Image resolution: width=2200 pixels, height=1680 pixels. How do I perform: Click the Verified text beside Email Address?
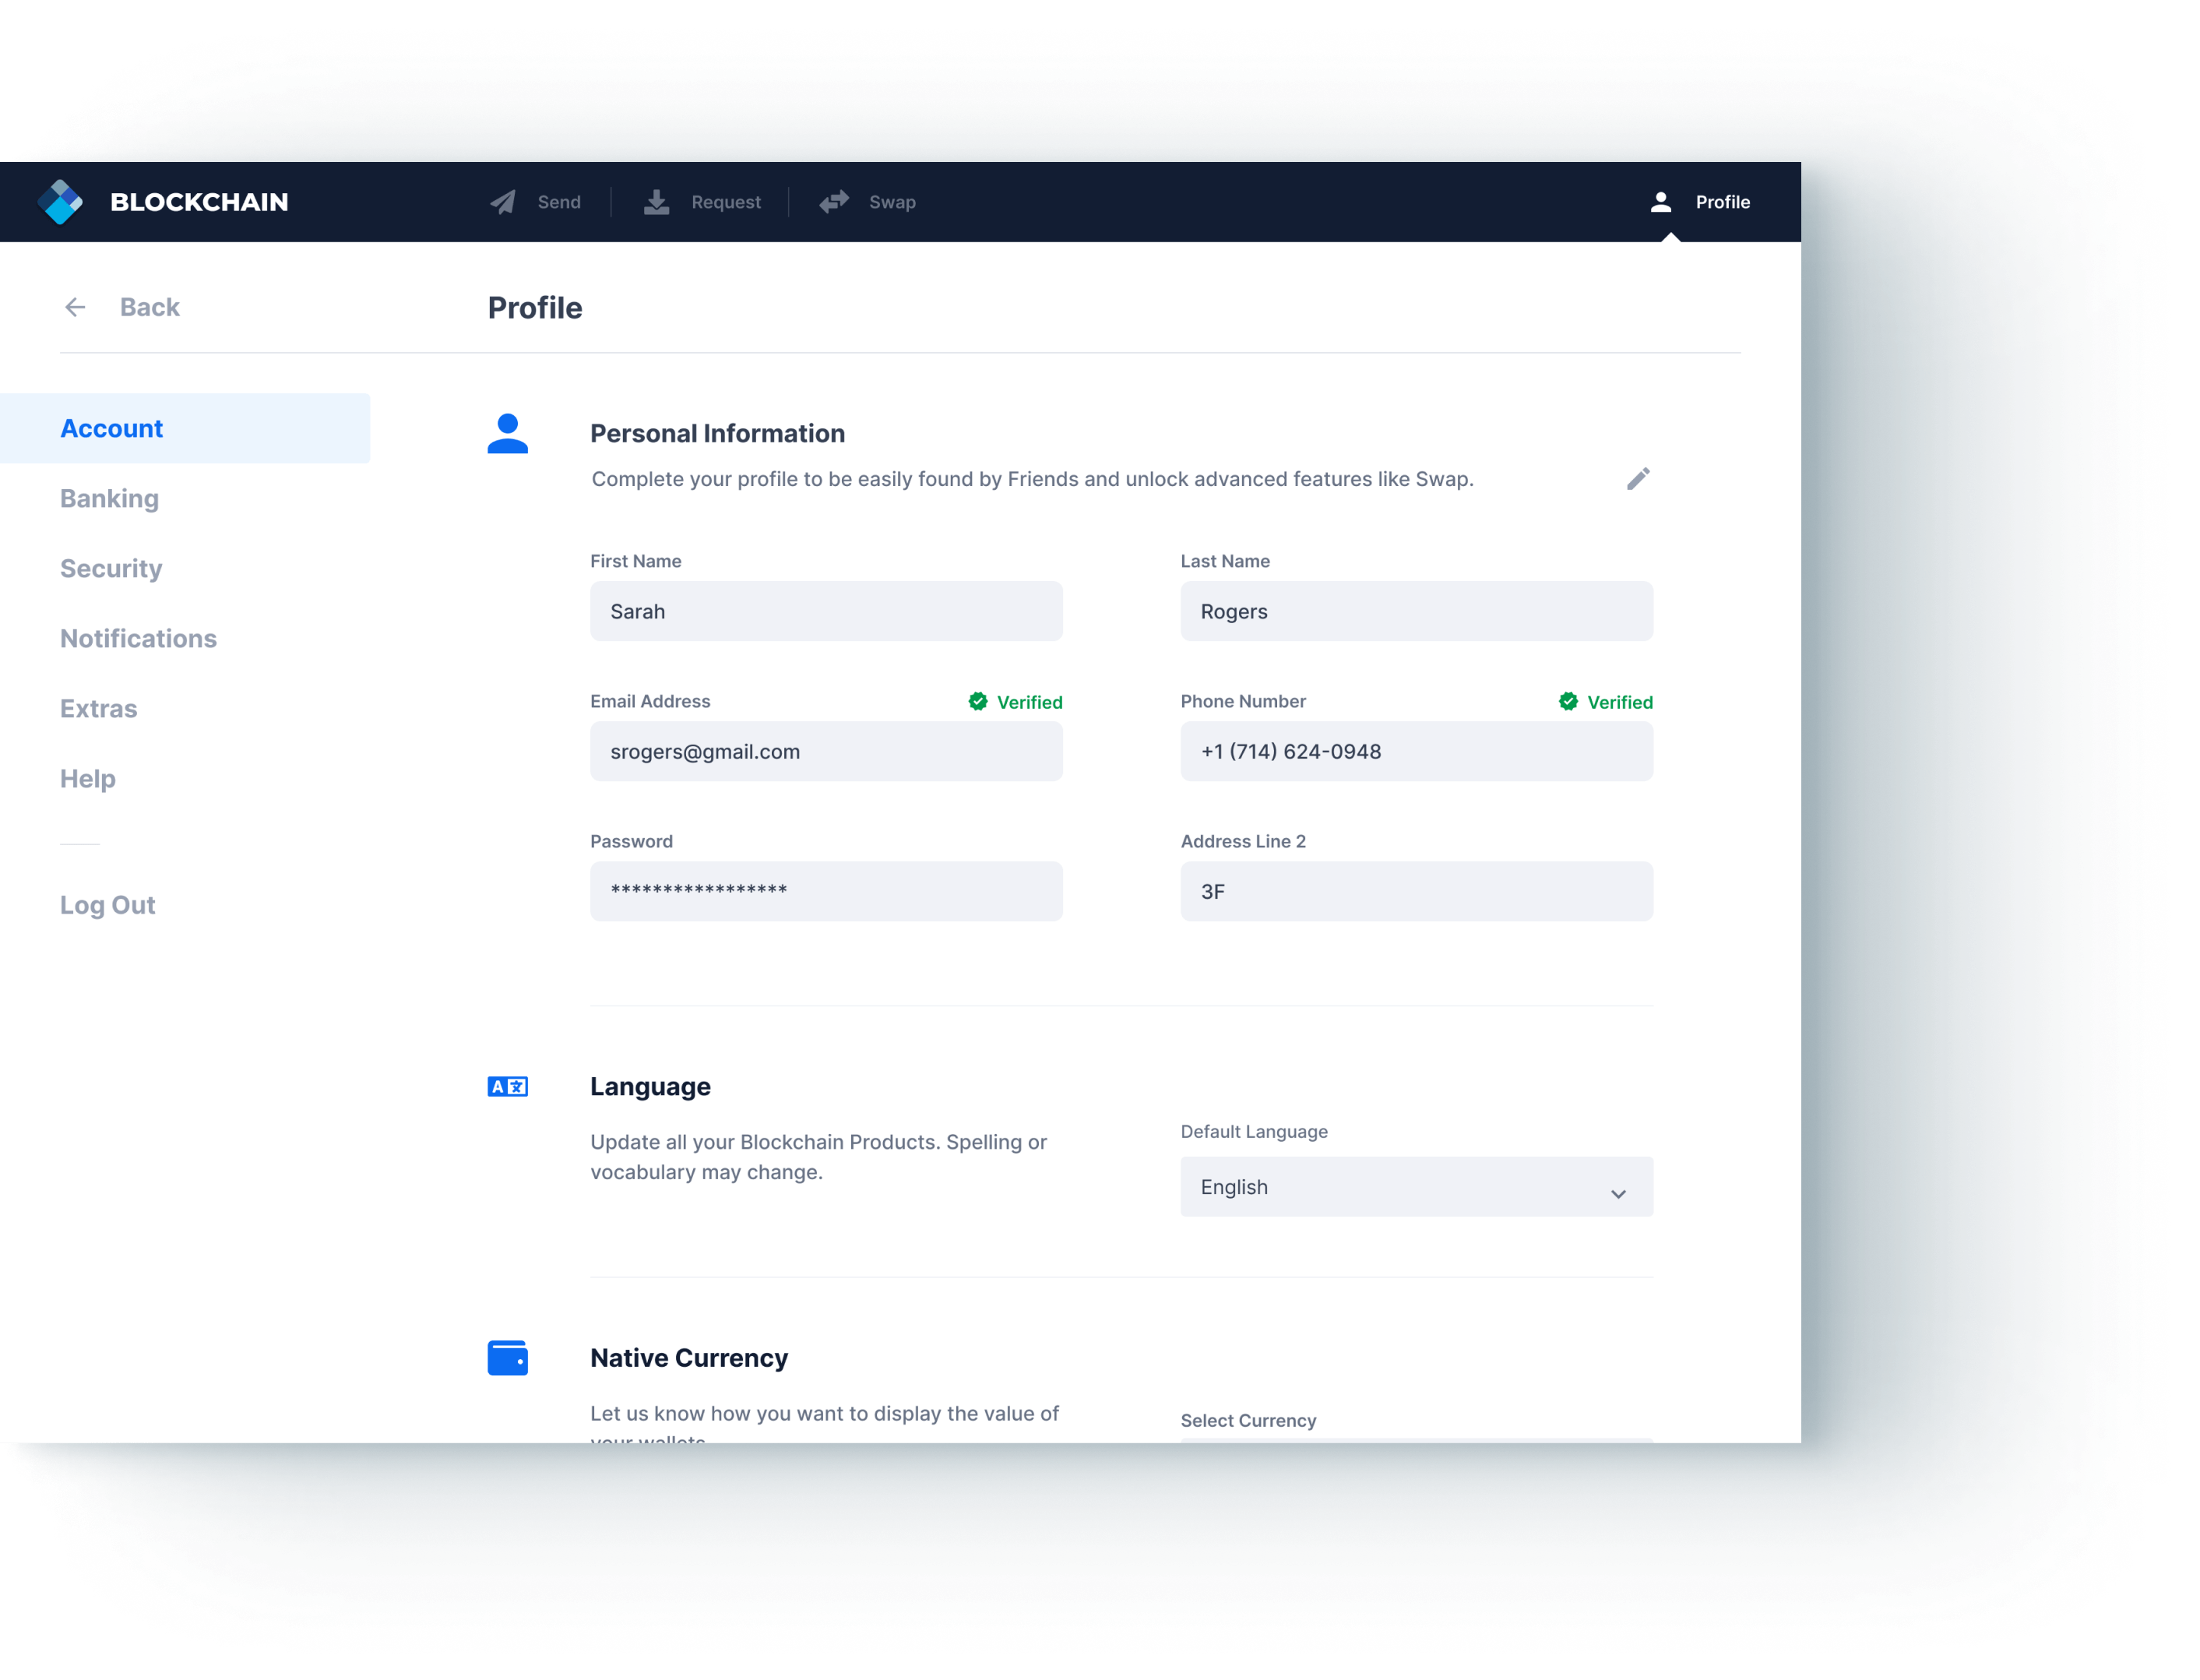pyautogui.click(x=1029, y=702)
